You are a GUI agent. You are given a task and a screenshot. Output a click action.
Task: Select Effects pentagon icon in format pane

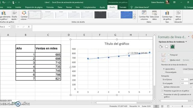coord(166,47)
